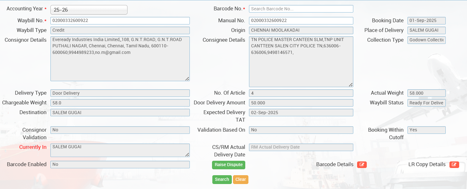
Task: Click the Expected Delivery TAT field
Action: pyautogui.click(x=301, y=113)
